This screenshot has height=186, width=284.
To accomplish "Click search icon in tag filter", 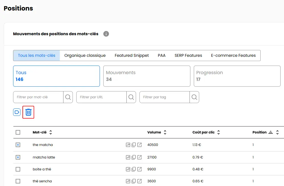I will coord(194,97).
